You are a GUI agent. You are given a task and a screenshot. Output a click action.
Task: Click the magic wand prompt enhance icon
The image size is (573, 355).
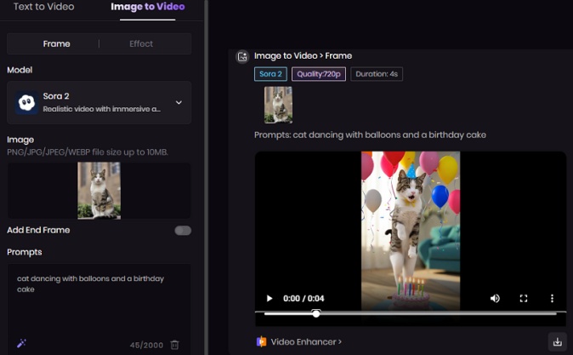21,343
